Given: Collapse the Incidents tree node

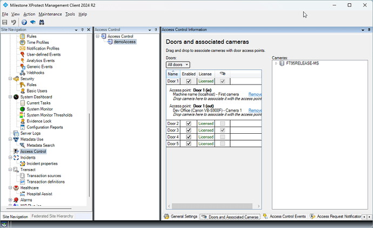Looking at the screenshot, I should (10, 158).
